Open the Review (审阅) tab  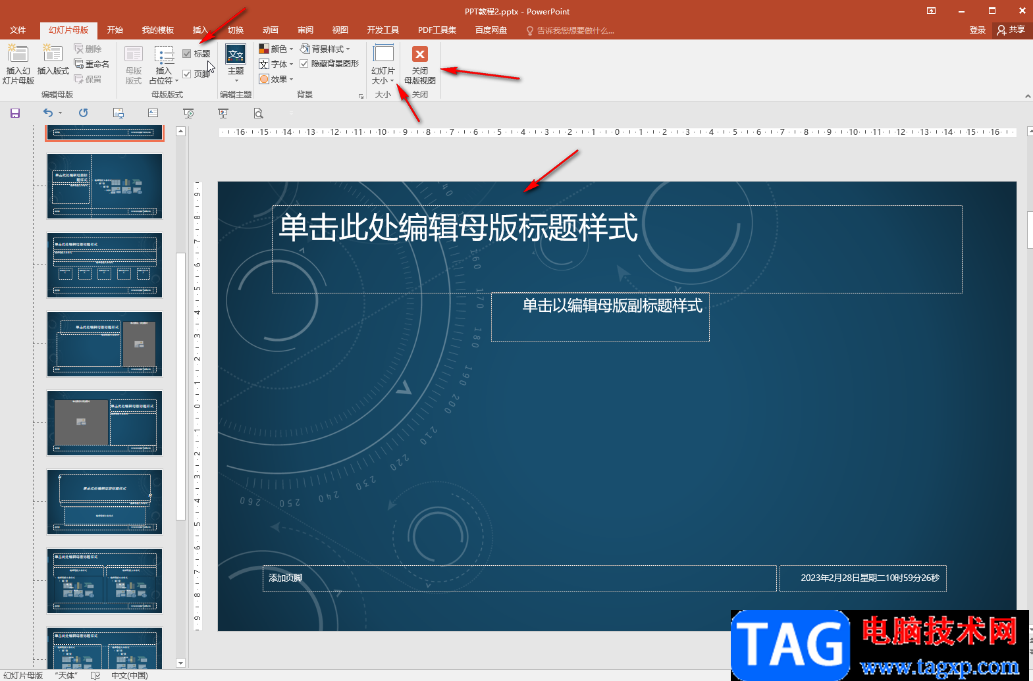click(x=305, y=30)
